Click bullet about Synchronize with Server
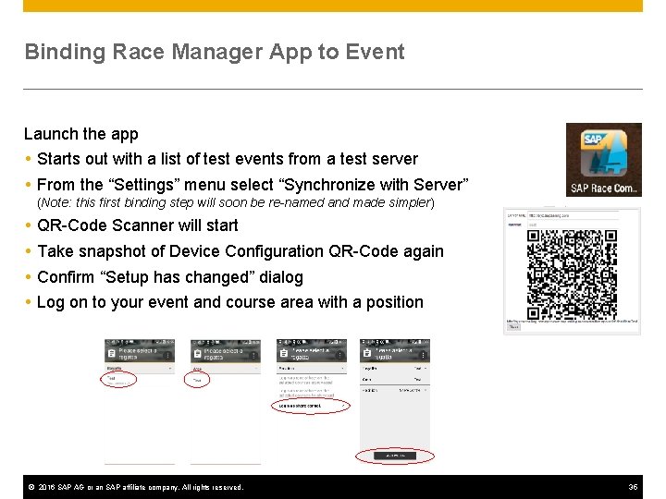This screenshot has height=499, width=666. (x=253, y=185)
